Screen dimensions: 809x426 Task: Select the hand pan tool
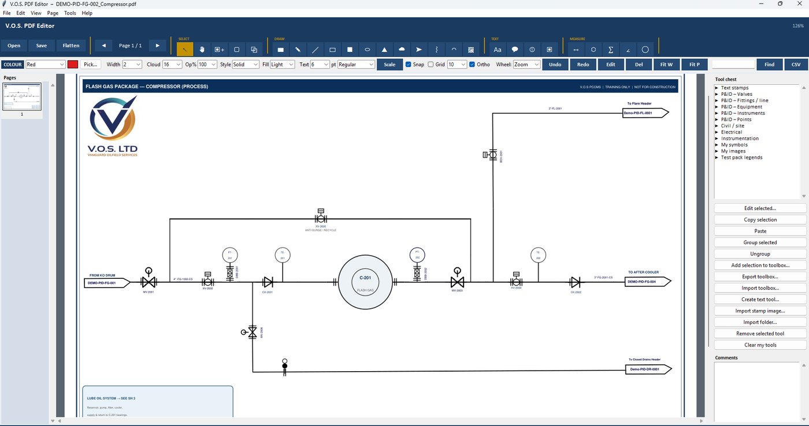tap(202, 50)
